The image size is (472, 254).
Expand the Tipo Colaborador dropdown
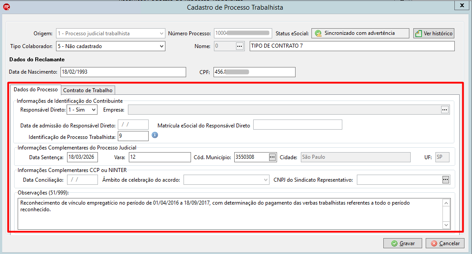coord(161,46)
